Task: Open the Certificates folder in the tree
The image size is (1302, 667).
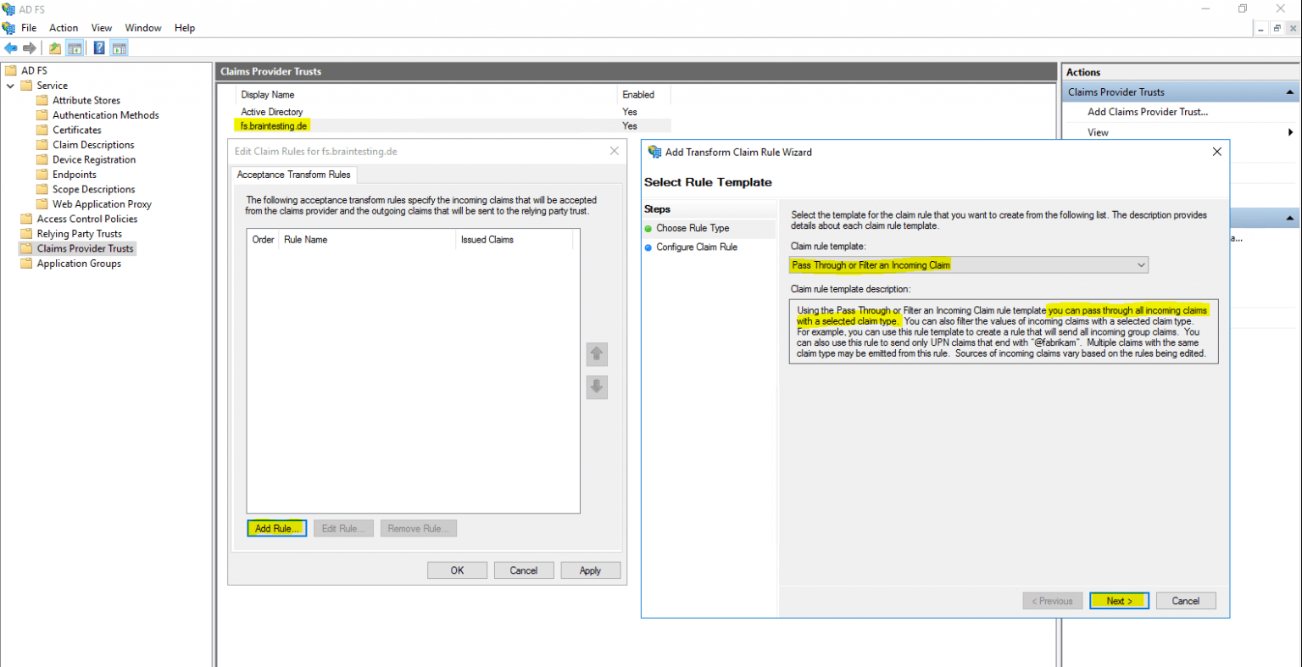Action: [76, 130]
